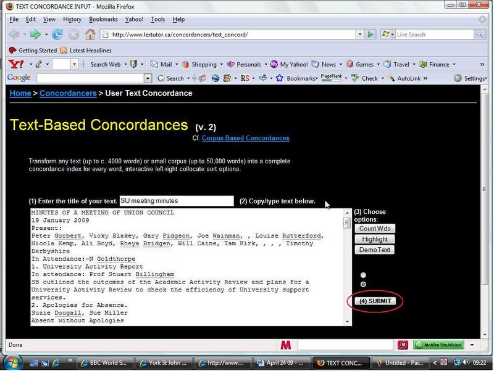Image resolution: width=494 pixels, height=371 pixels.
Task: Click the title field containing SU meeting minutes
Action: pos(176,201)
